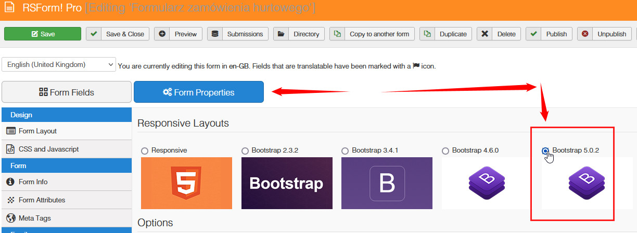Click the Directory folder icon
This screenshot has width=637, height=233.
[281, 34]
